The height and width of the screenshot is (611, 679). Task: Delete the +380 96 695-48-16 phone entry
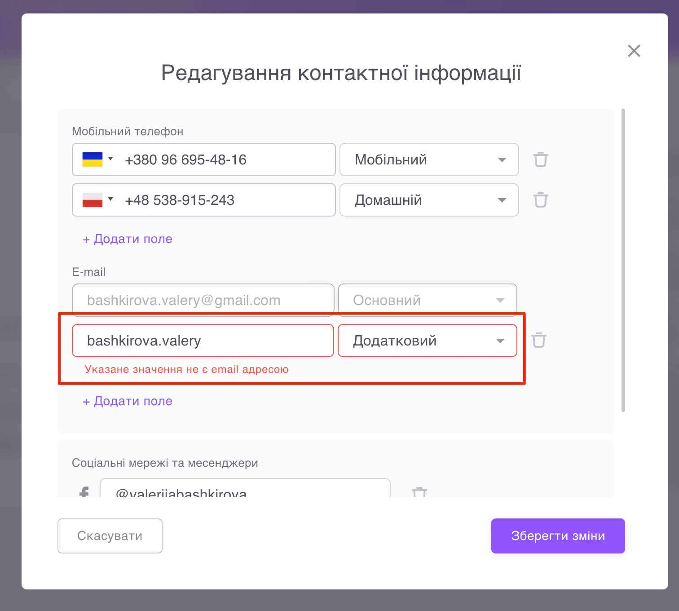(540, 159)
